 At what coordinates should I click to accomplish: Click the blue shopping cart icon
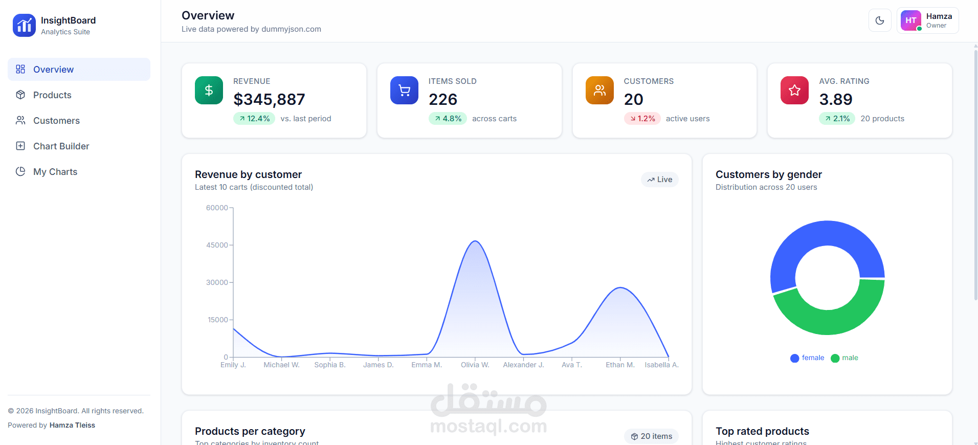[404, 91]
